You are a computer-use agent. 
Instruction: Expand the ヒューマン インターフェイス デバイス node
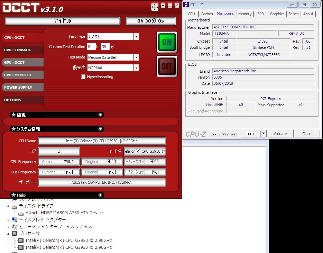[8, 227]
